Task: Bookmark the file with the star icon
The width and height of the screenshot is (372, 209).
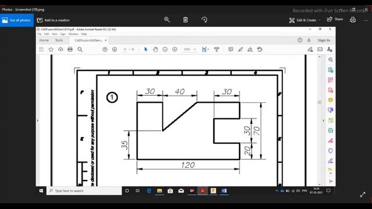Action: coord(51,49)
